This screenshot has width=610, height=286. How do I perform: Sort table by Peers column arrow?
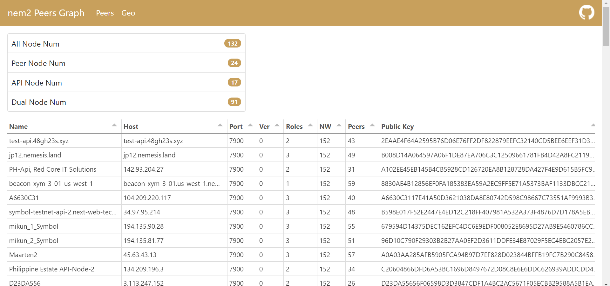click(x=372, y=125)
